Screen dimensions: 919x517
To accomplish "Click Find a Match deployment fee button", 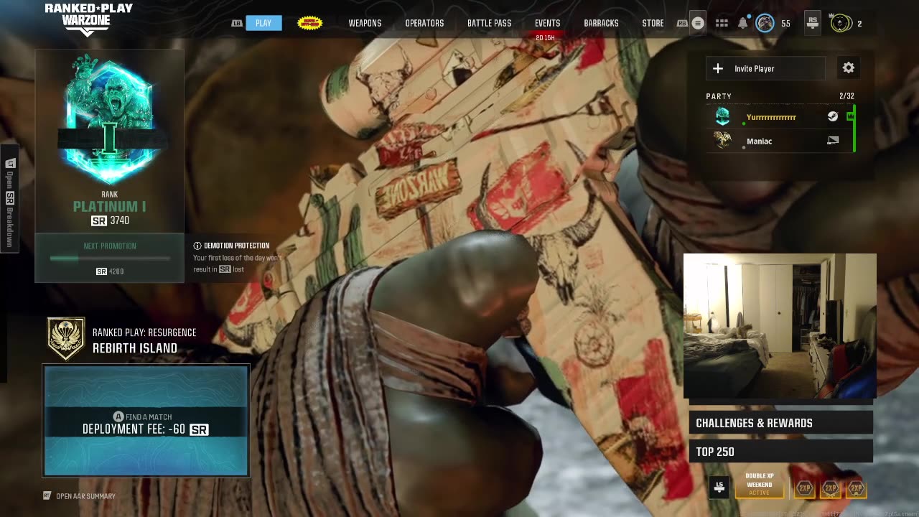I will [x=146, y=421].
